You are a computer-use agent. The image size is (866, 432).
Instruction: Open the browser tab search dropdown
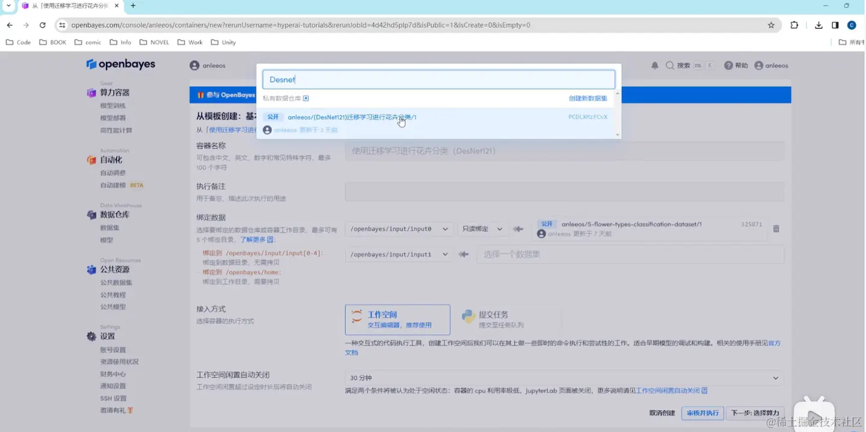click(8, 6)
